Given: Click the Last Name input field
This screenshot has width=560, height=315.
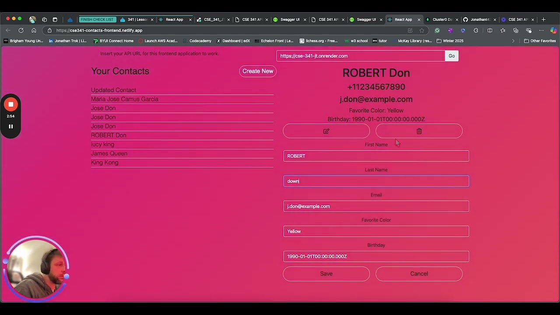Looking at the screenshot, I should [x=376, y=181].
